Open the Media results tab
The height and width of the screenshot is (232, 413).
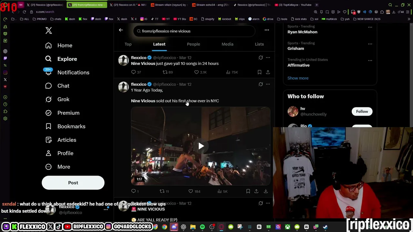(x=227, y=44)
